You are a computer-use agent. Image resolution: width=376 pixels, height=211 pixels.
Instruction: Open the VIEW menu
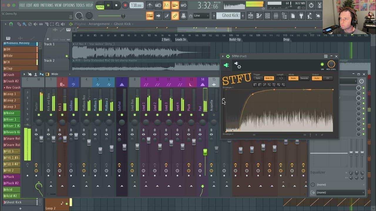58,5
